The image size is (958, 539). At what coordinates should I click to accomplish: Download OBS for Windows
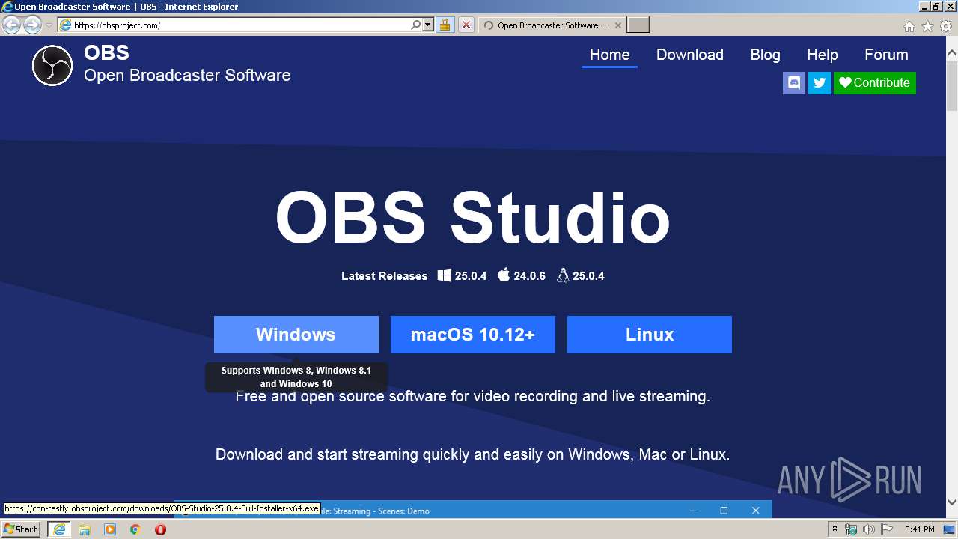[296, 335]
